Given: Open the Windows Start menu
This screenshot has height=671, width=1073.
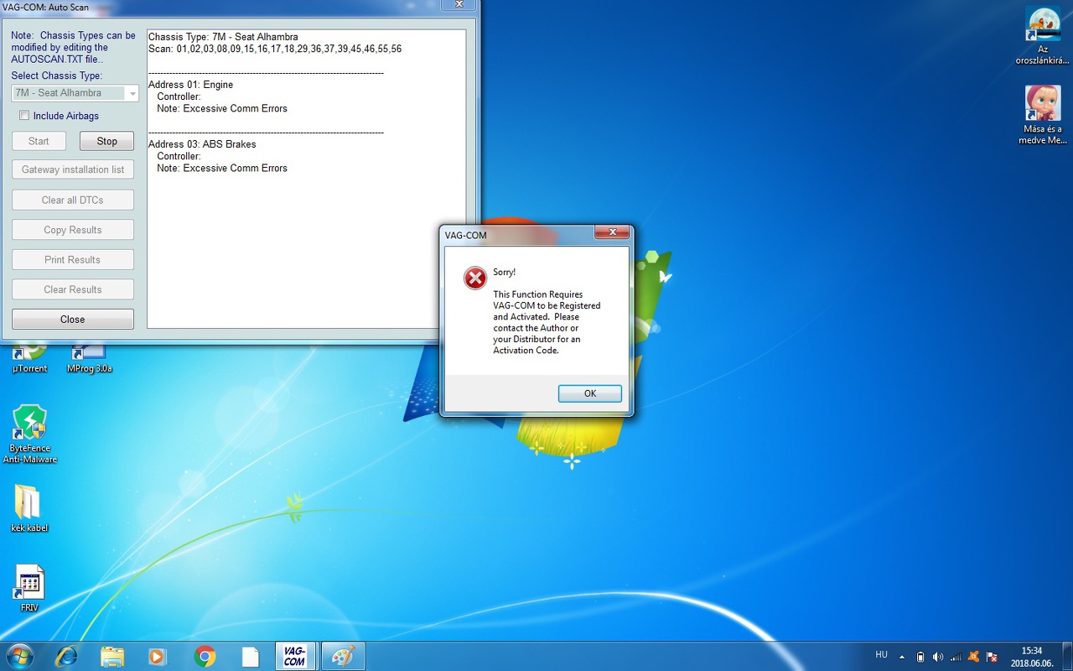Looking at the screenshot, I should 18,656.
